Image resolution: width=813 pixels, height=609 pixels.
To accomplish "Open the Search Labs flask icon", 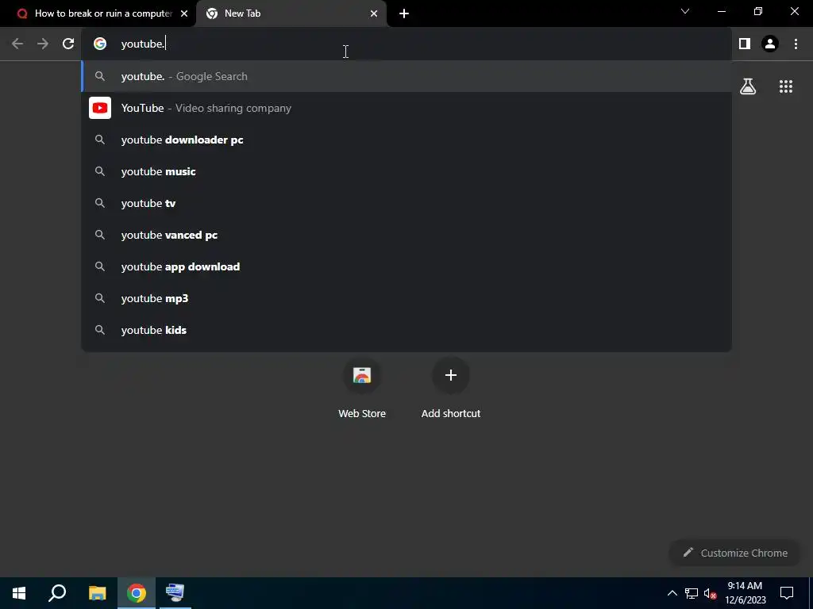I will click(748, 86).
